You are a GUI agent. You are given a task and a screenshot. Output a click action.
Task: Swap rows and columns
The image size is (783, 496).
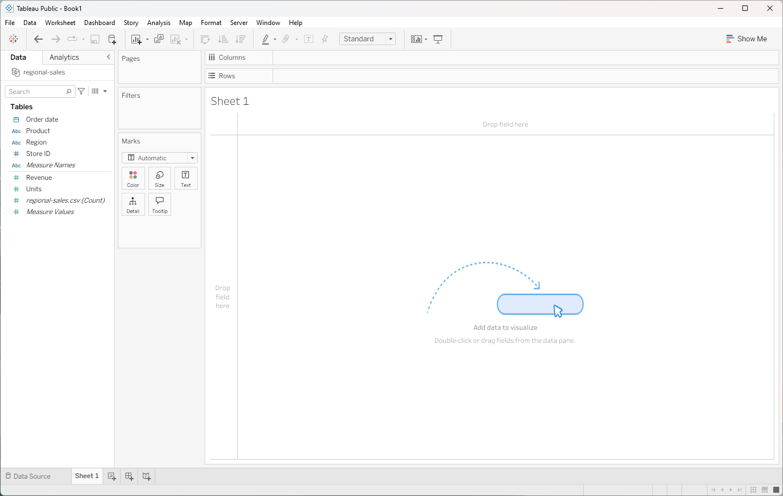click(205, 39)
